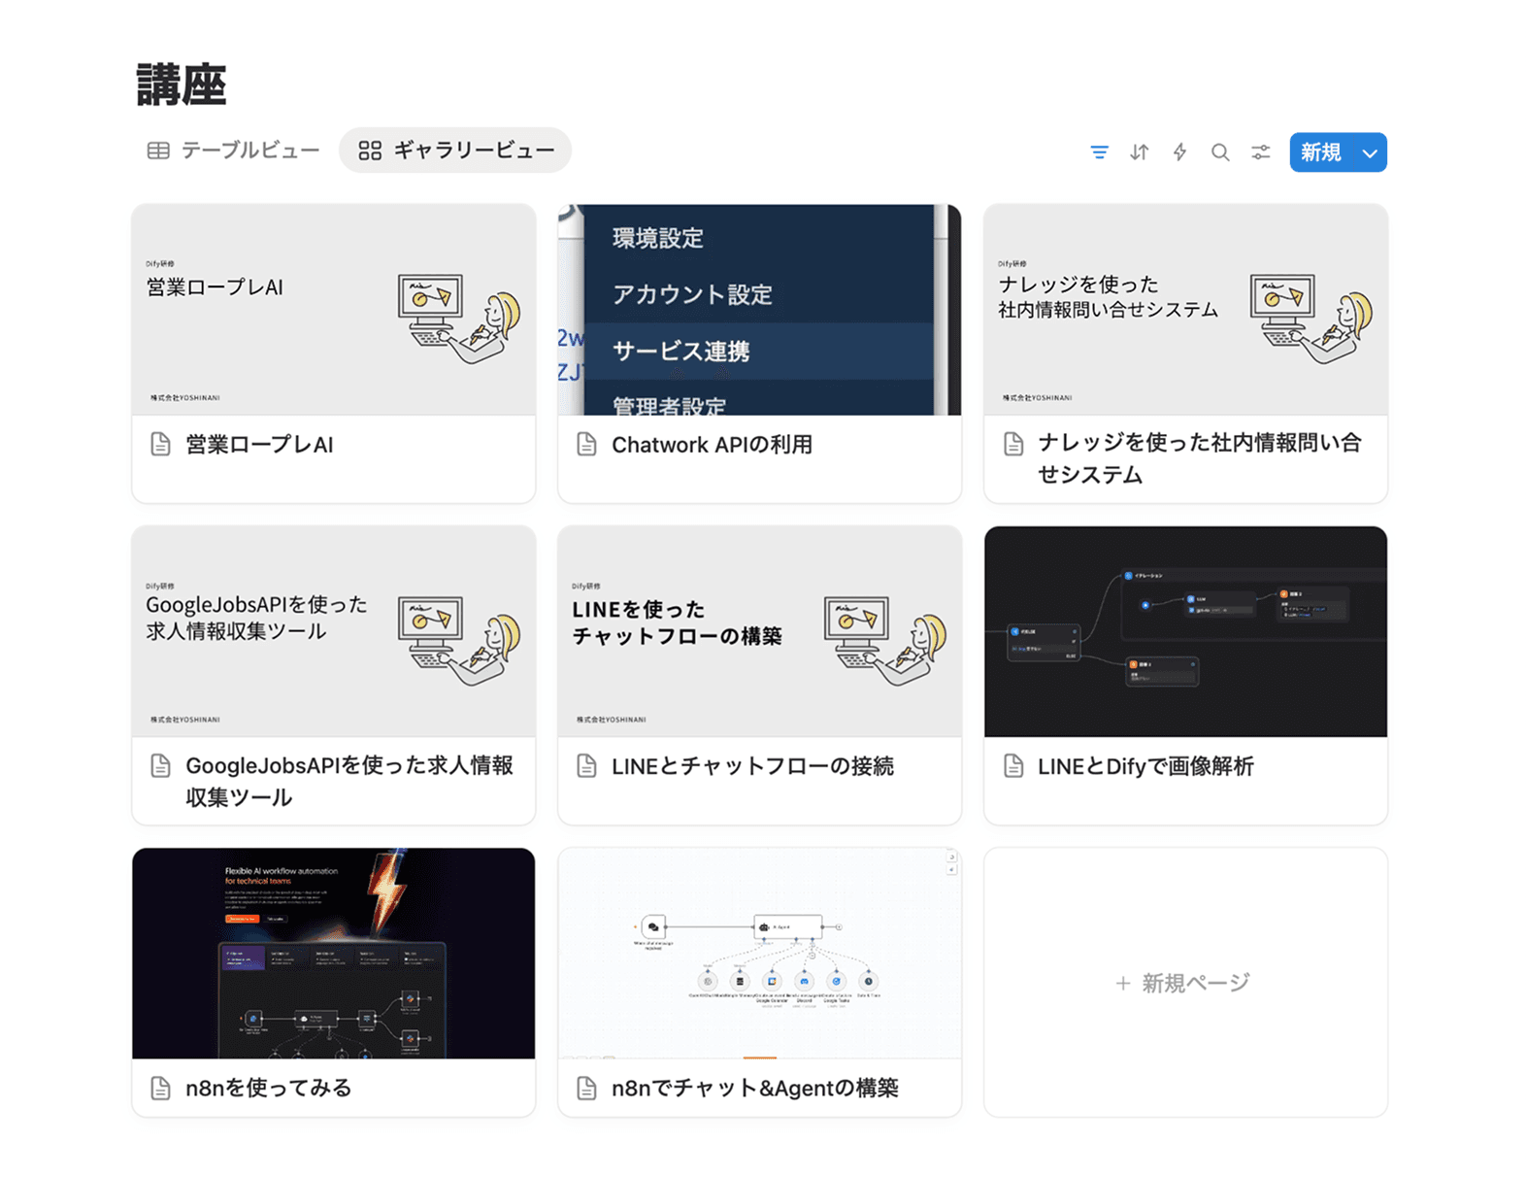Click the filter icon in toolbar

tap(1099, 152)
